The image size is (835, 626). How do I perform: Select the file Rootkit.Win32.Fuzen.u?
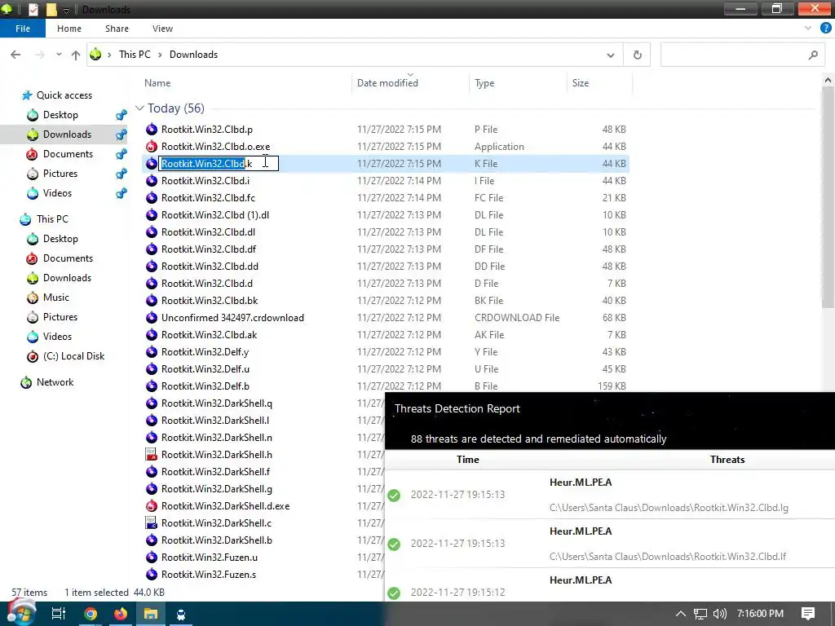(210, 558)
